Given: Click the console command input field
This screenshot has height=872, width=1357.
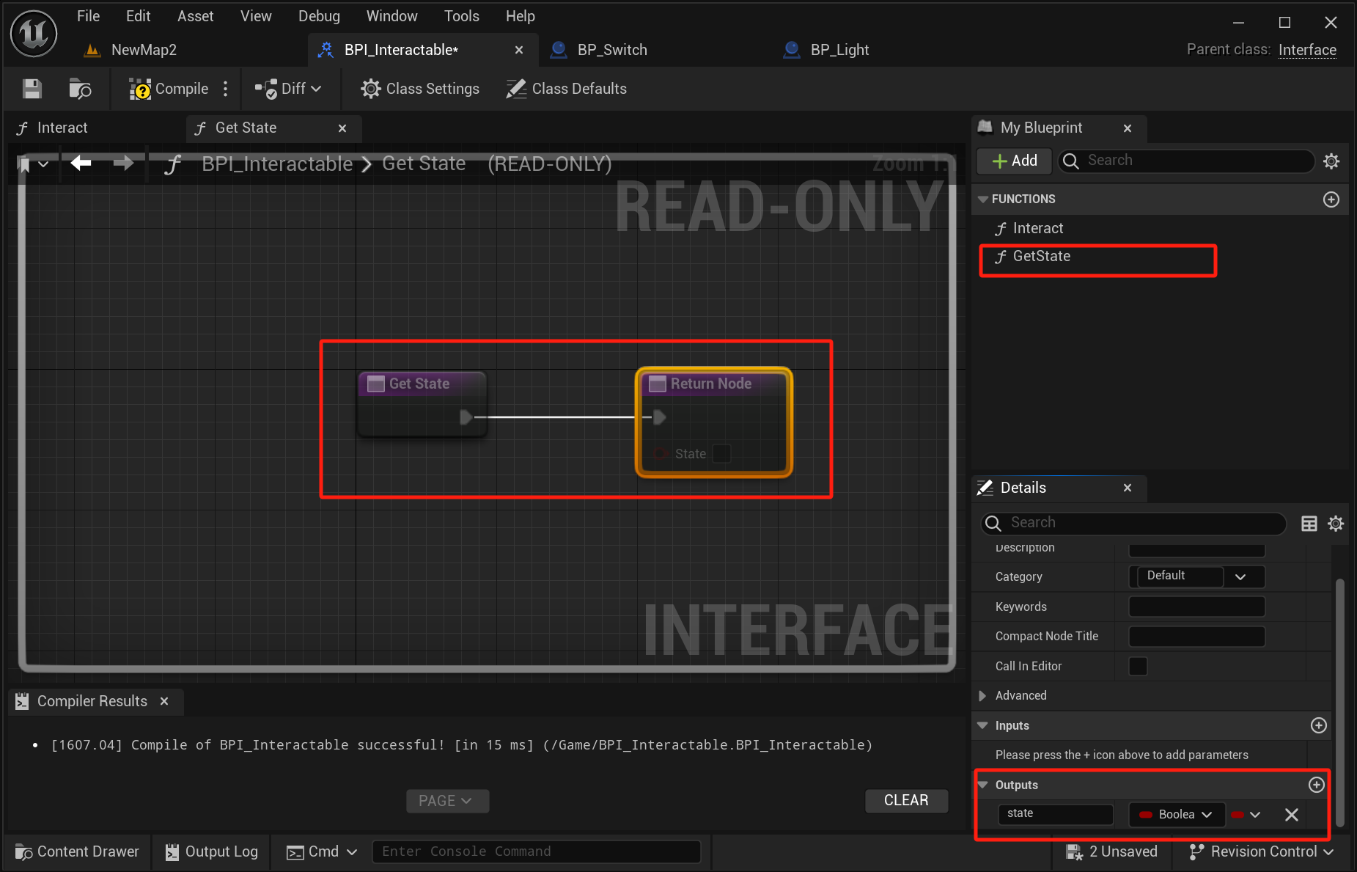Looking at the screenshot, I should coord(537,851).
